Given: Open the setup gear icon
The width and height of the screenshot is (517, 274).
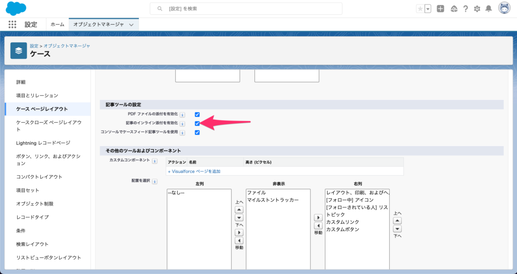Looking at the screenshot, I should (477, 9).
